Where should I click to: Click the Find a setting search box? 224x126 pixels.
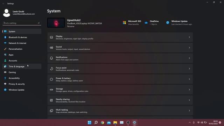22,23
